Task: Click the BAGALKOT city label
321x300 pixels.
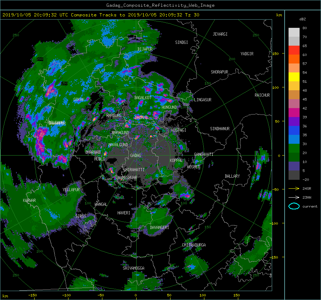Action: 143,98
